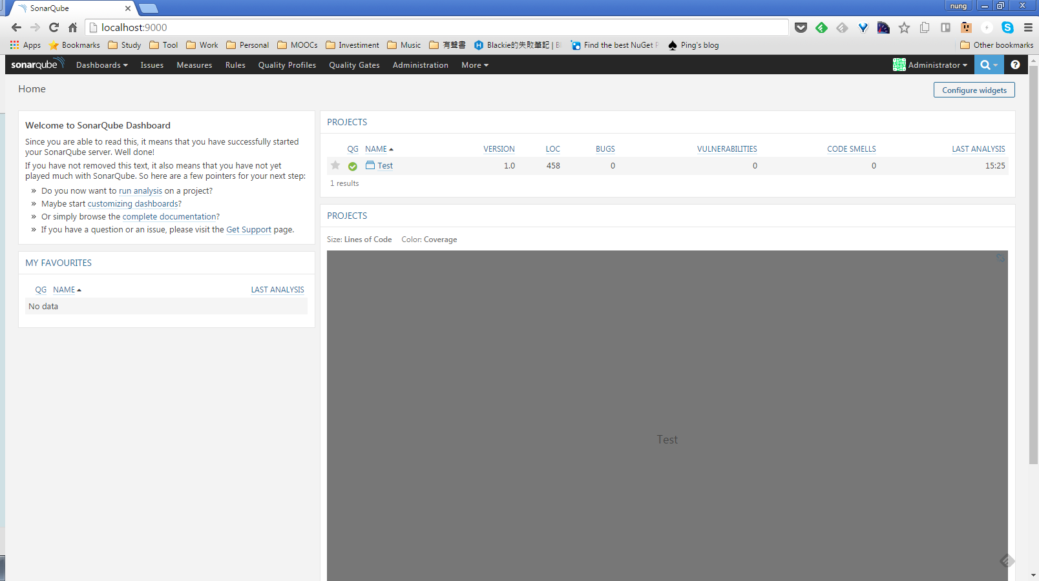Image resolution: width=1039 pixels, height=581 pixels.
Task: Click the Ping's blog bookmark
Action: 693,45
